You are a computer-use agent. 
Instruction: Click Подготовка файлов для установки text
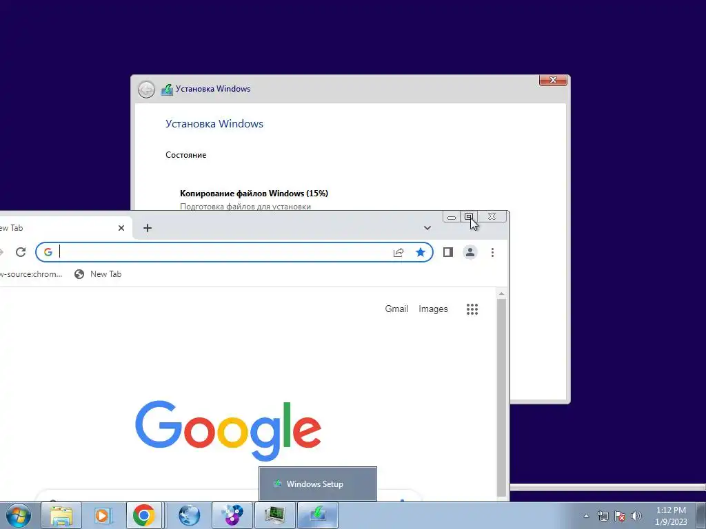(x=245, y=207)
